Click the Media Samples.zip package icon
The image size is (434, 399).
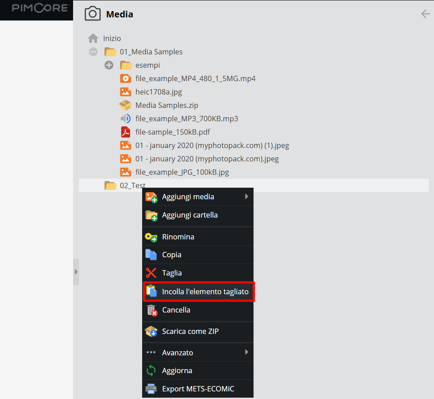[x=126, y=105]
